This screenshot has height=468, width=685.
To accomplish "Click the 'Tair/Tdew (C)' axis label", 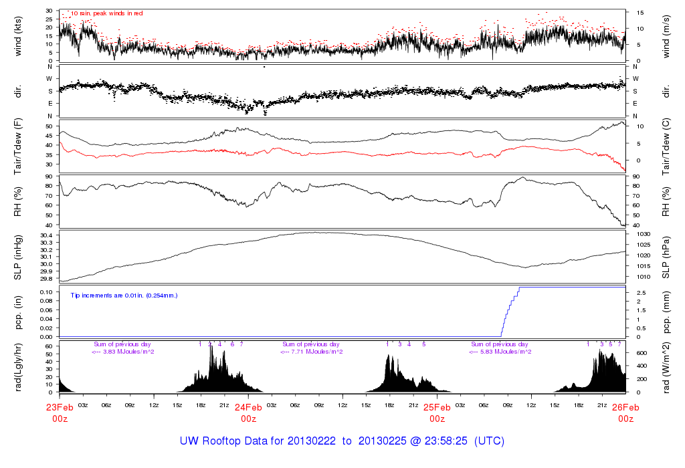I will click(666, 146).
